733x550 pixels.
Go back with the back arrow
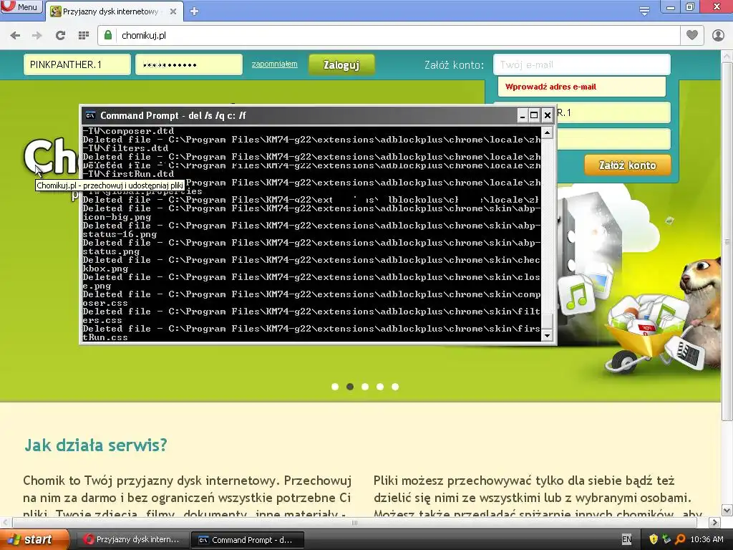tap(15, 35)
